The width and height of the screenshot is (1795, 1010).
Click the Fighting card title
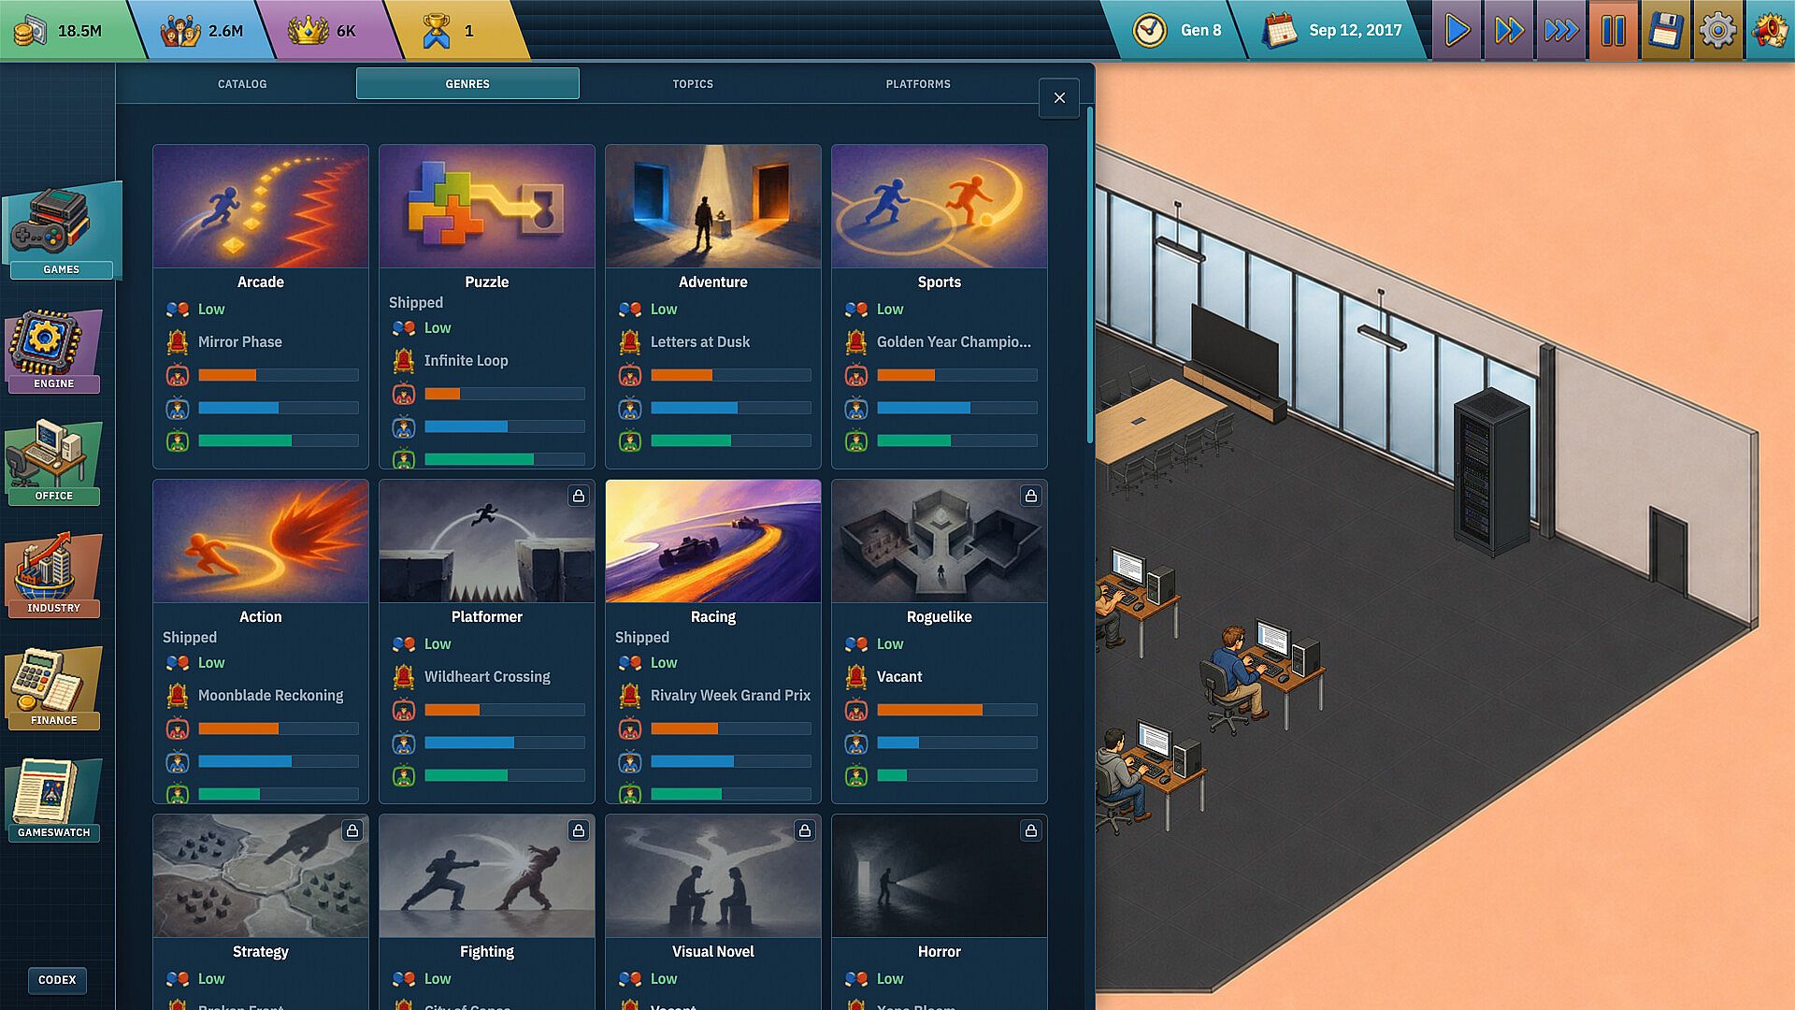click(487, 952)
